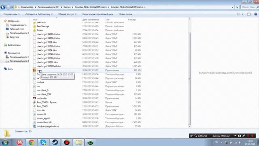259x146 pixels.
Task: Select the revLoader application
Action: click(42, 98)
